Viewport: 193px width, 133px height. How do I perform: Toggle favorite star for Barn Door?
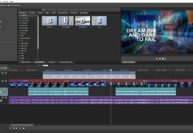coord(20,26)
